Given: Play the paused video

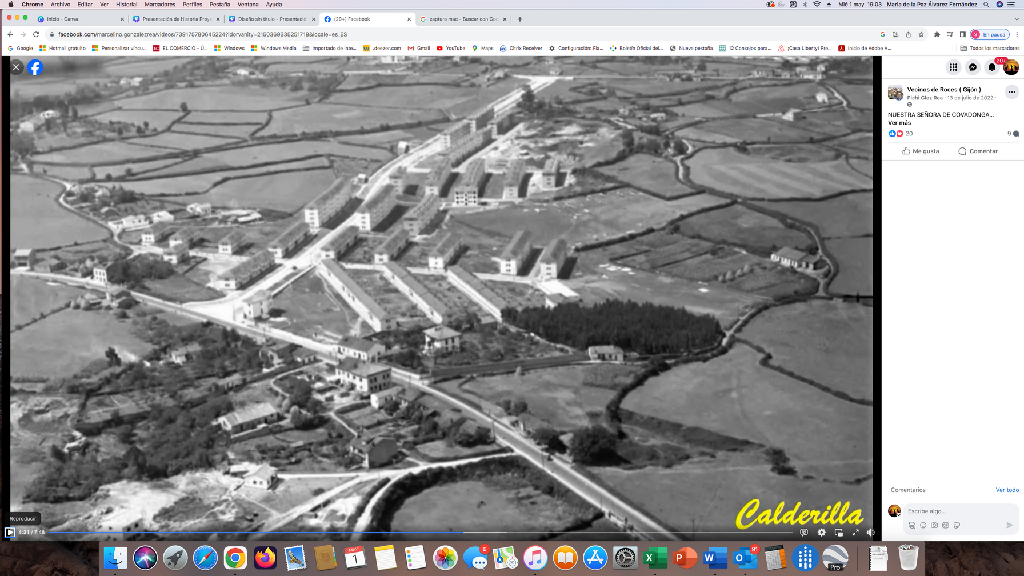Looking at the screenshot, I should coord(10,532).
